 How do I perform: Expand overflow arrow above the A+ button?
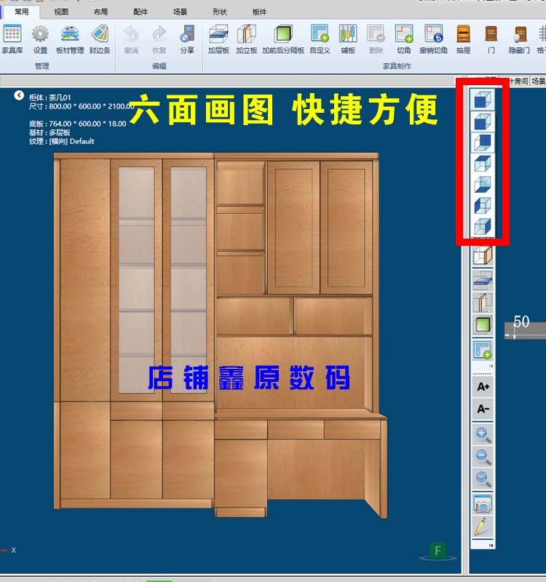(492, 366)
